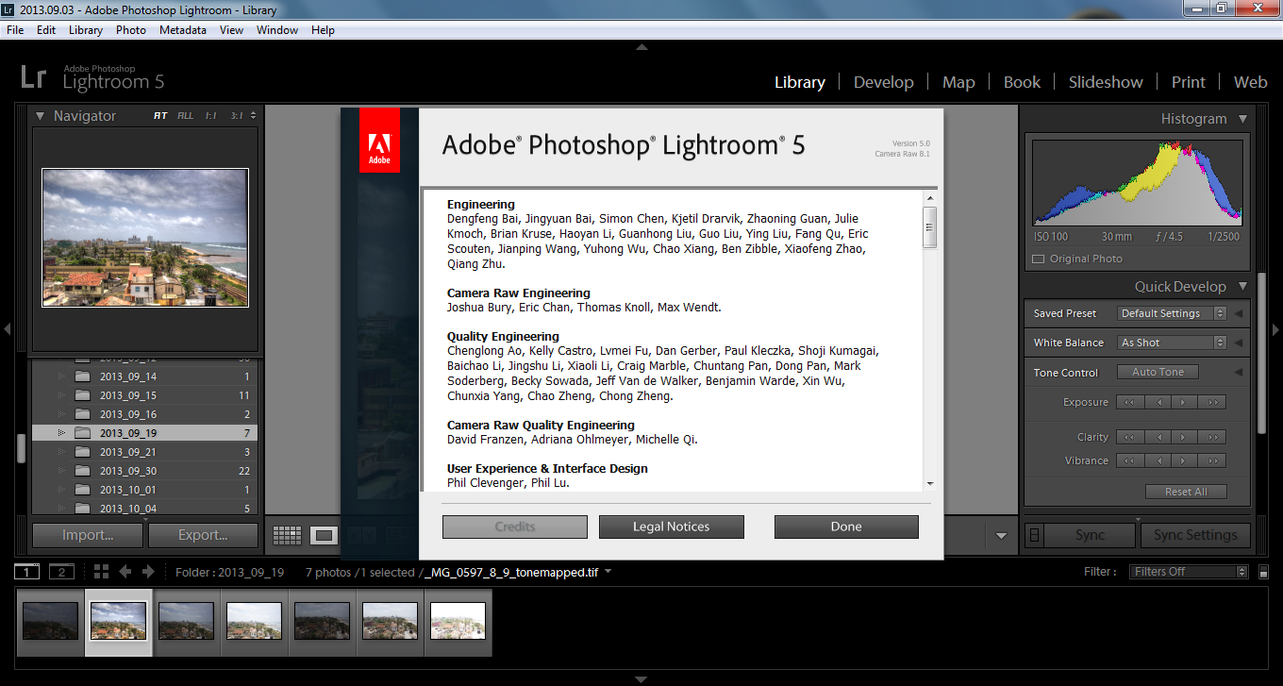This screenshot has height=686, width=1283.
Task: Click Vibrance large decrease double-left arrow
Action: click(1130, 460)
